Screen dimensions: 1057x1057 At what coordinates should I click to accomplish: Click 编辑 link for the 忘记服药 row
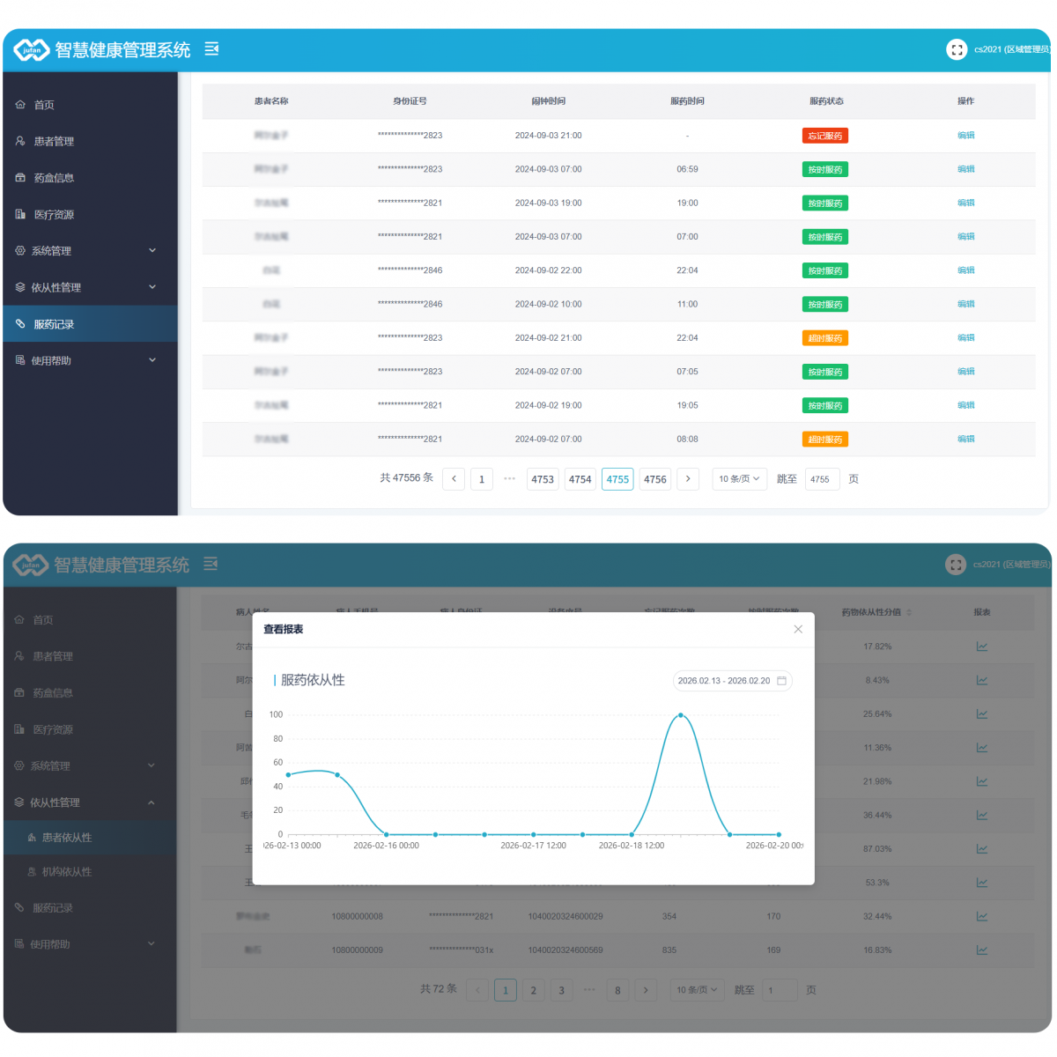click(966, 136)
